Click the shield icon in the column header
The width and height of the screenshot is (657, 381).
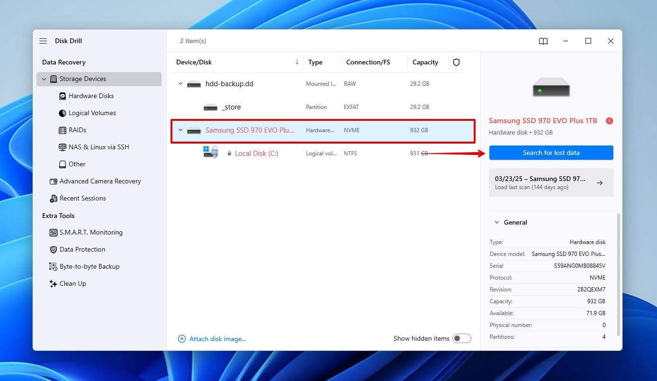(x=456, y=62)
